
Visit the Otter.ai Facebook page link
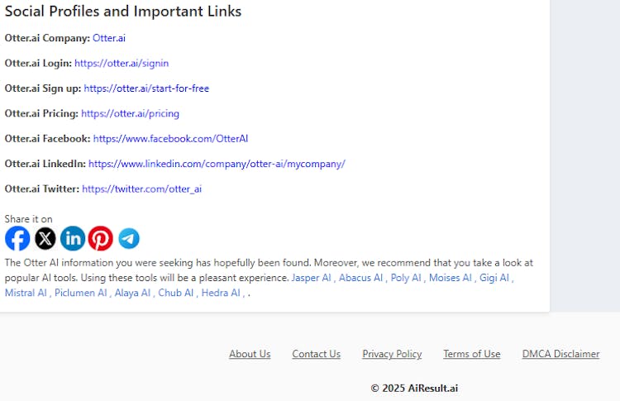coord(170,138)
